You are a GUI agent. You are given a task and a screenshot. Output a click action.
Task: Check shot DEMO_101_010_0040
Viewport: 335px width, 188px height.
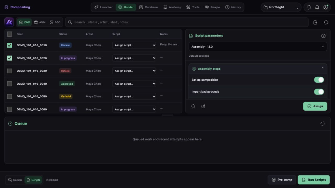coord(9,84)
